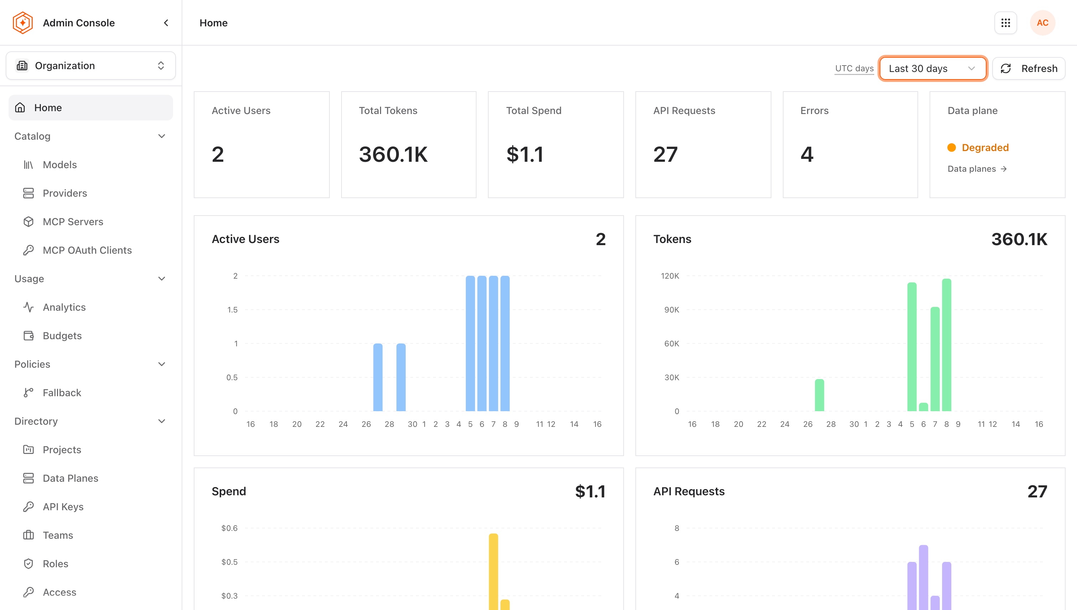Click the Projects folder icon
The height and width of the screenshot is (610, 1077).
[28, 450]
